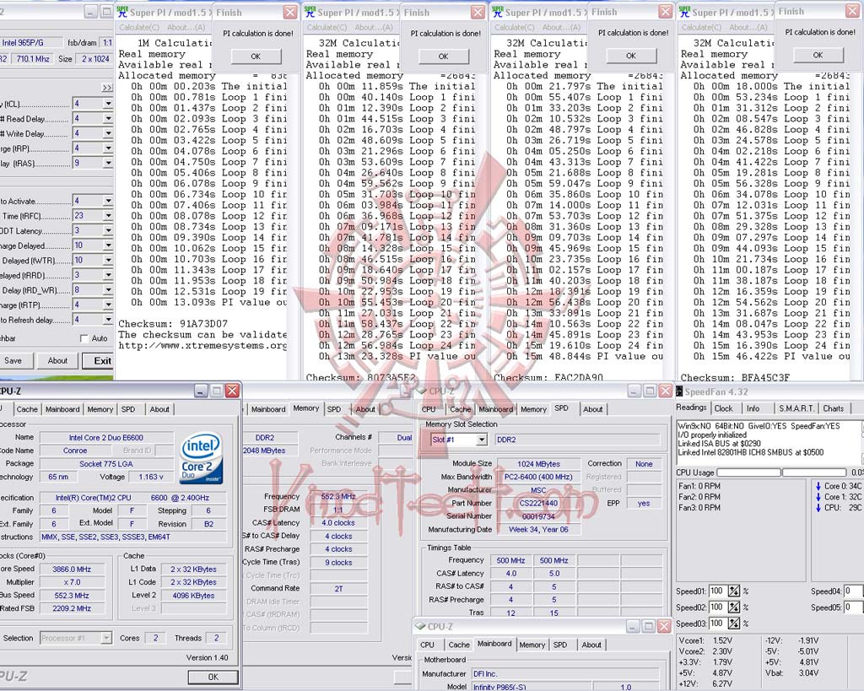Open the tRRD dropdown

point(108,276)
